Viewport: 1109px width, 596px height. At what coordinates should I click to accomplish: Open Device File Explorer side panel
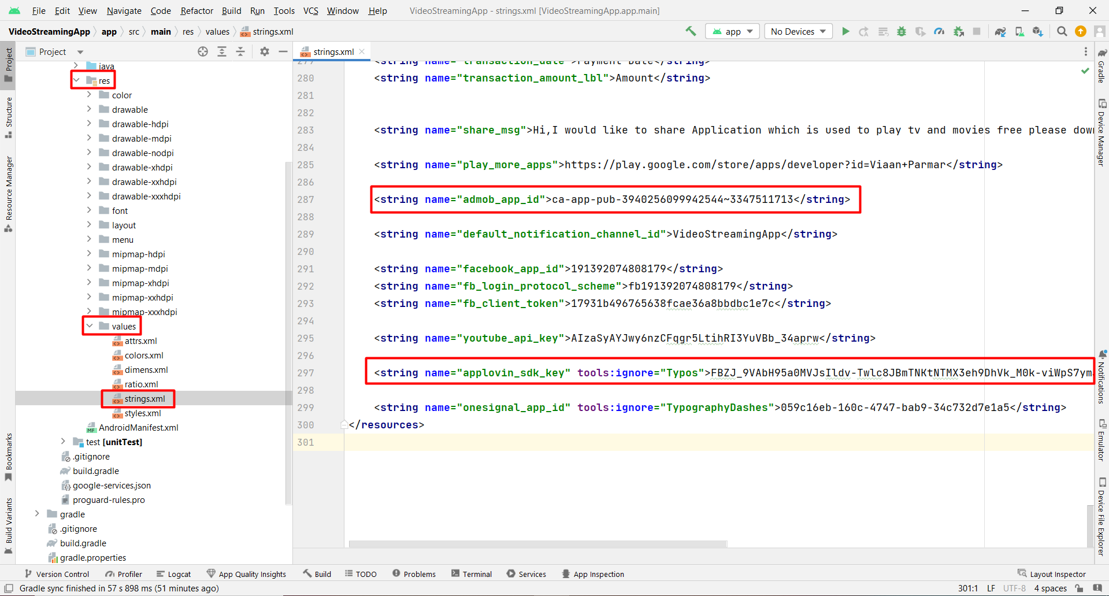pyautogui.click(x=1101, y=516)
